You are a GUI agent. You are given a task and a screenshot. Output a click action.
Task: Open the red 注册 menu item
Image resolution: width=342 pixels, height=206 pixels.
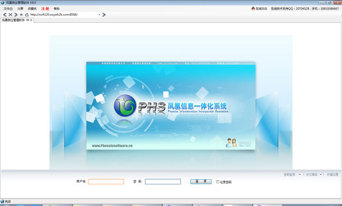click(x=45, y=9)
